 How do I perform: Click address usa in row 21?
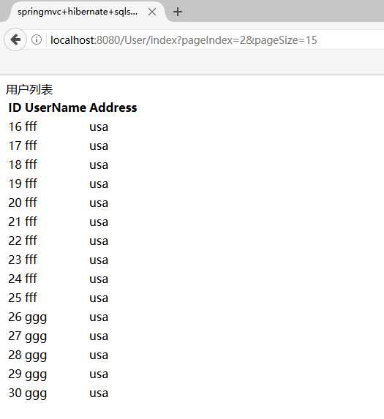click(x=99, y=222)
